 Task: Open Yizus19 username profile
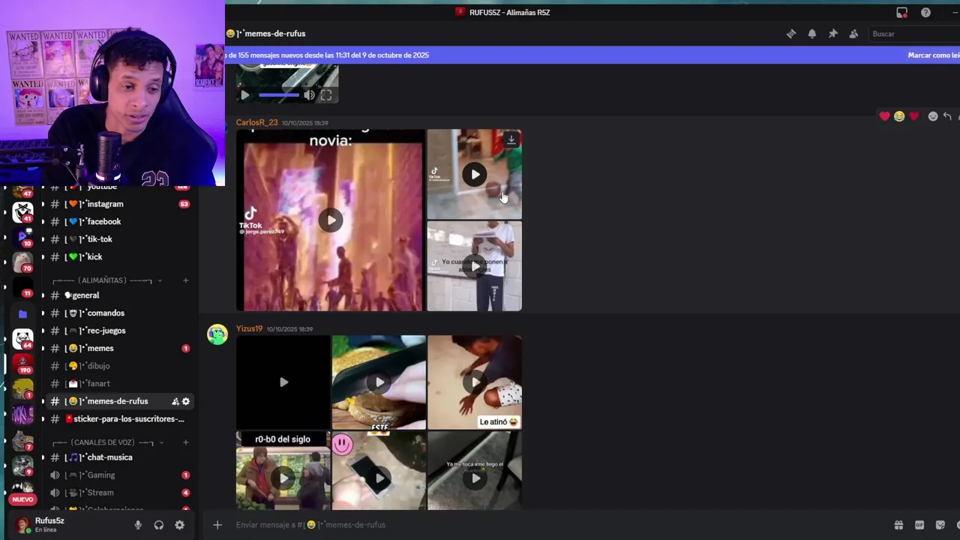[249, 328]
